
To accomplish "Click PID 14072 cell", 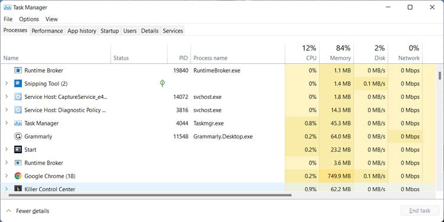I will [x=181, y=97].
